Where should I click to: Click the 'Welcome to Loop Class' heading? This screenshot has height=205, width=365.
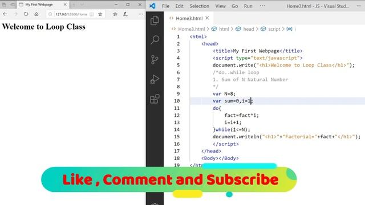tap(44, 27)
